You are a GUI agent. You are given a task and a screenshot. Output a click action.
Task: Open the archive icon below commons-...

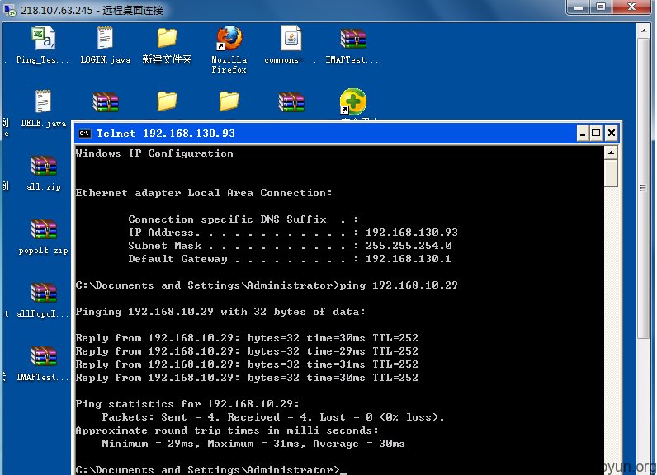click(291, 102)
